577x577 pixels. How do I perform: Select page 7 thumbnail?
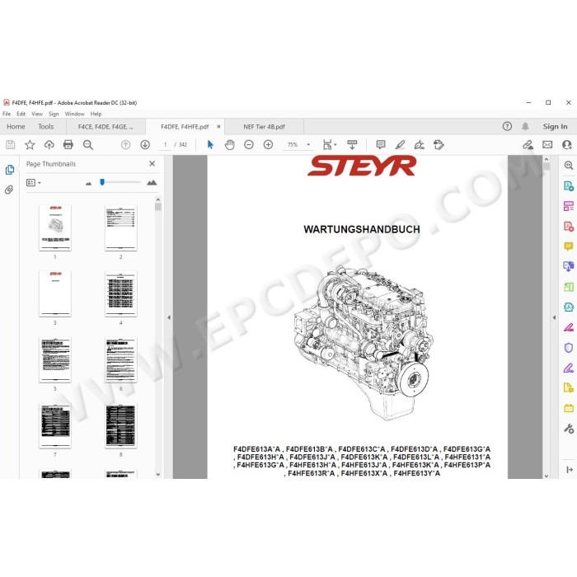point(55,426)
